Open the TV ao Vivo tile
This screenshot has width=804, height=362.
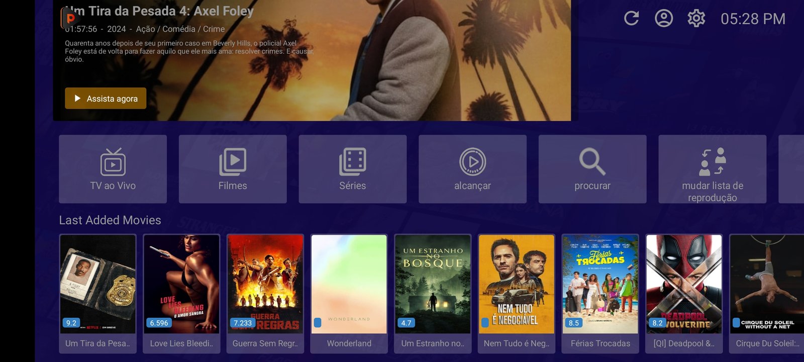coord(113,169)
